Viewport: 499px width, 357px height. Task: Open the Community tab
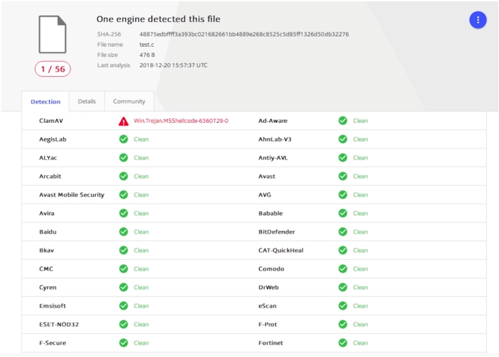point(129,102)
